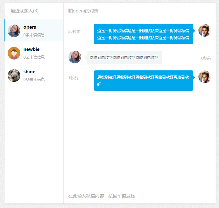Image resolution: width=219 pixels, height=208 pixels.
Task: Click the blue 恩收到就好 message bubble
Action: click(x=143, y=81)
